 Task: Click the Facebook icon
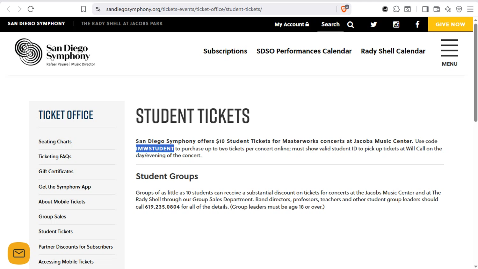coord(417,24)
